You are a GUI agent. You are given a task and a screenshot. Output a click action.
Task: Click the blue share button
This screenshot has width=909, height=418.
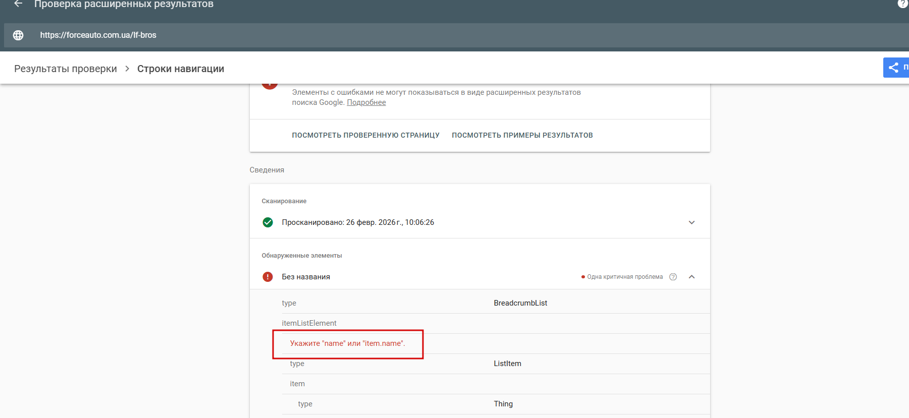(896, 68)
